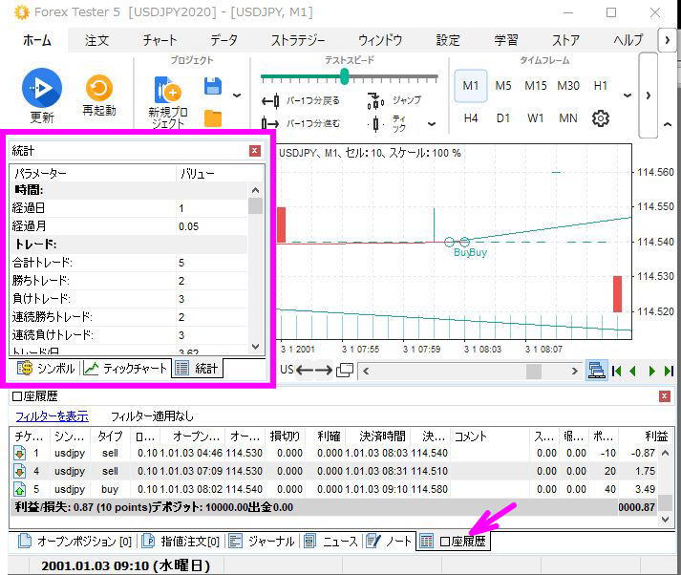Sort by the タイプ column header
This screenshot has width=681, height=575.
coord(110,437)
